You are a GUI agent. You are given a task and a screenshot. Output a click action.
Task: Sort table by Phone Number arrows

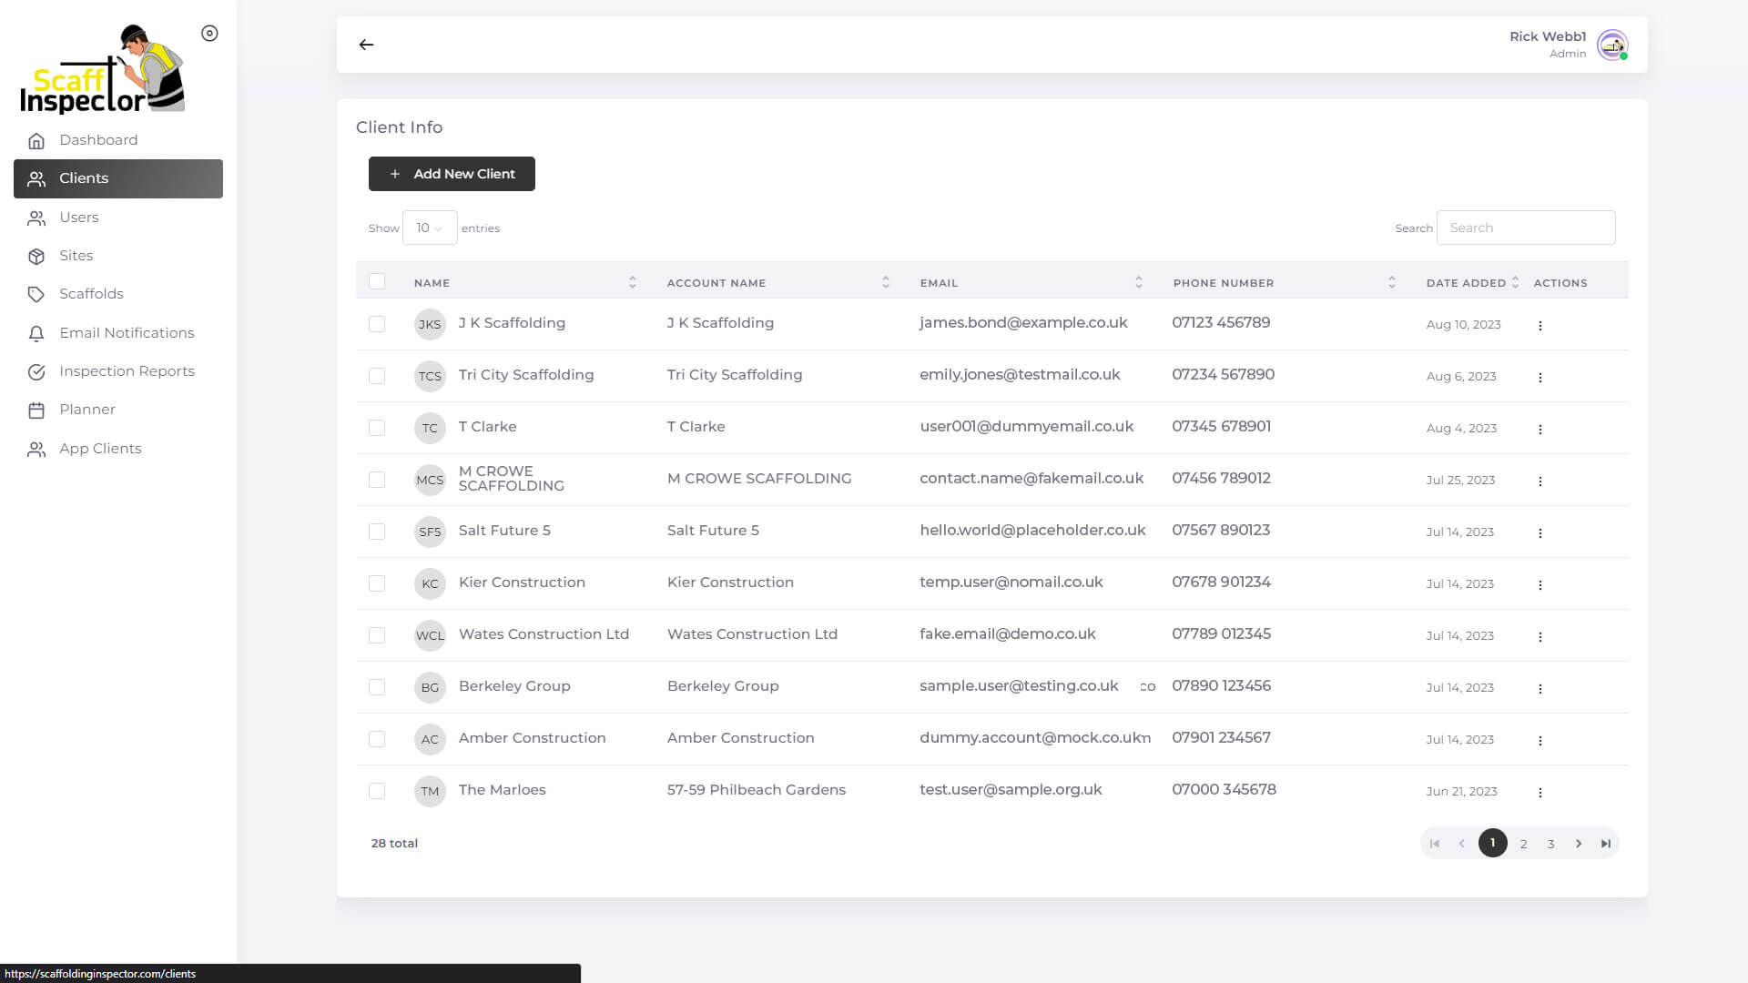pos(1392,282)
